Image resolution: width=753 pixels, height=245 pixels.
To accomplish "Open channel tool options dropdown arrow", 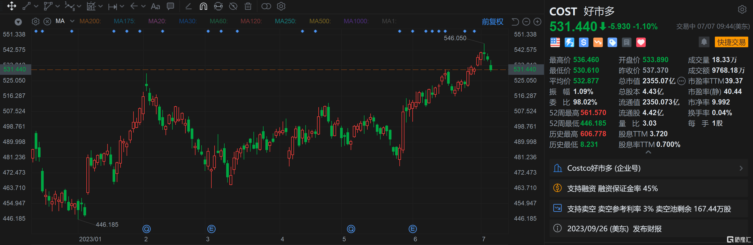I will [x=101, y=6].
